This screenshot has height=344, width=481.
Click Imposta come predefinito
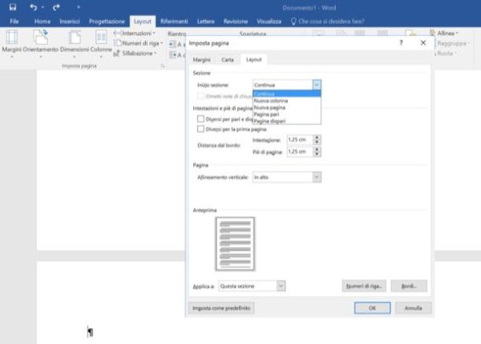(221, 308)
